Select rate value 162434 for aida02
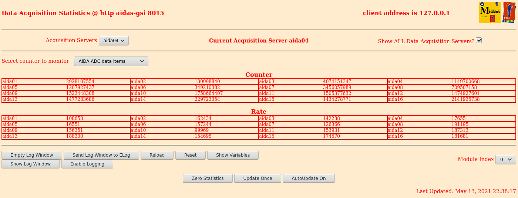This screenshot has width=518, height=198. point(203,119)
